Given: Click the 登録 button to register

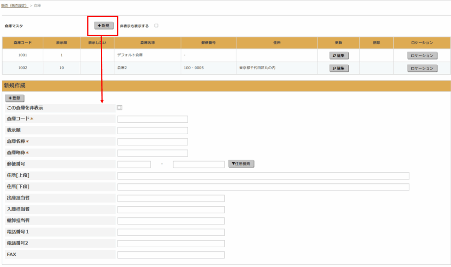Looking at the screenshot, I should click(x=15, y=98).
